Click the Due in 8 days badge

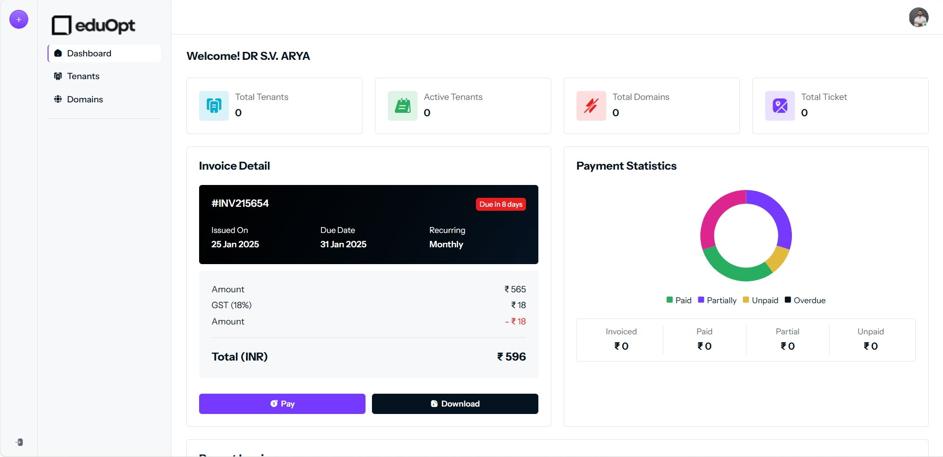[501, 204]
